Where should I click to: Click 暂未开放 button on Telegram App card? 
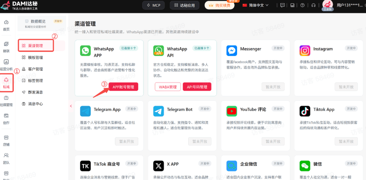(127, 141)
